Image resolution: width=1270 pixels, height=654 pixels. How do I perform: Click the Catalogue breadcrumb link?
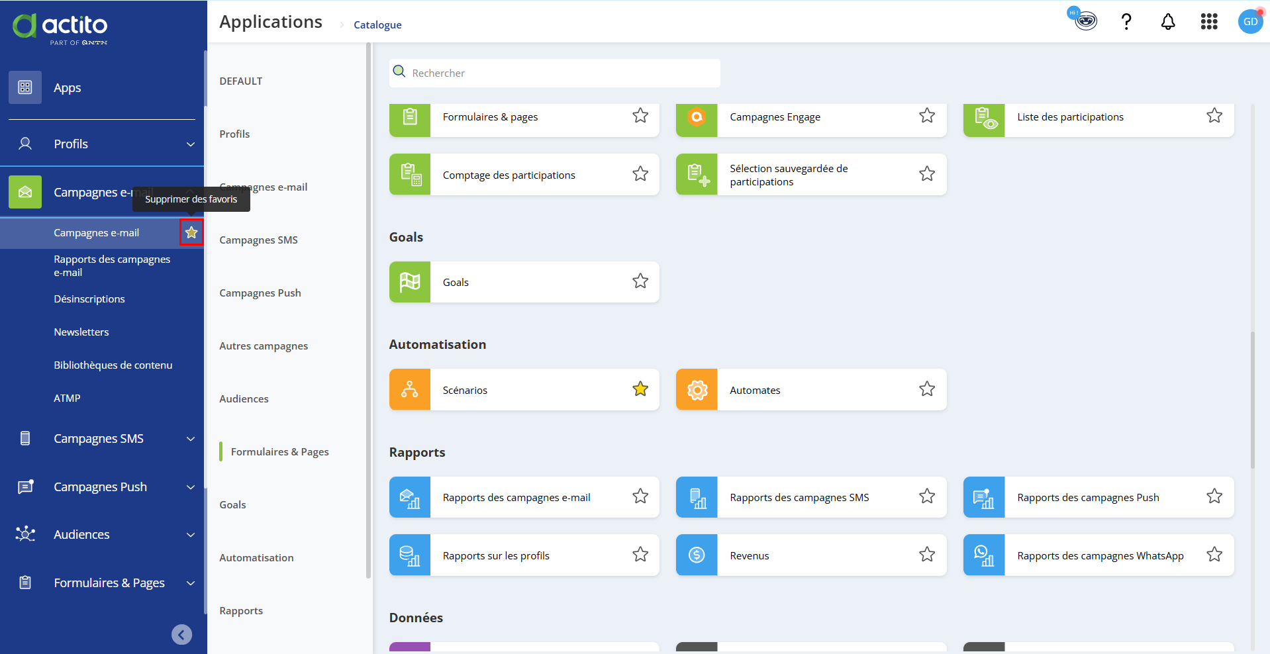pyautogui.click(x=377, y=24)
